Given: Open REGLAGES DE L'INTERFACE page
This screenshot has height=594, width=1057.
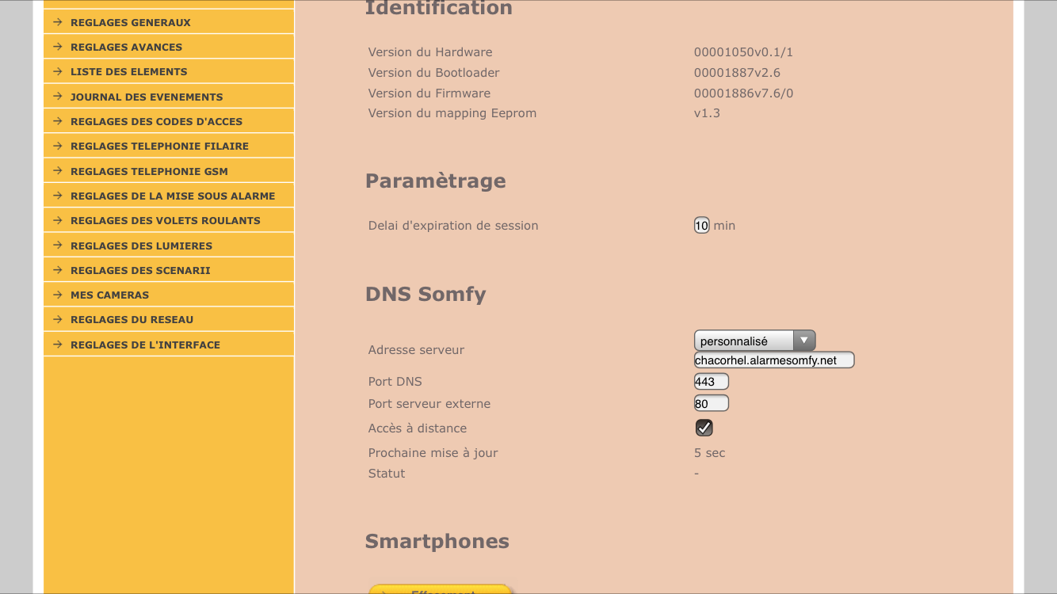Looking at the screenshot, I should [145, 345].
